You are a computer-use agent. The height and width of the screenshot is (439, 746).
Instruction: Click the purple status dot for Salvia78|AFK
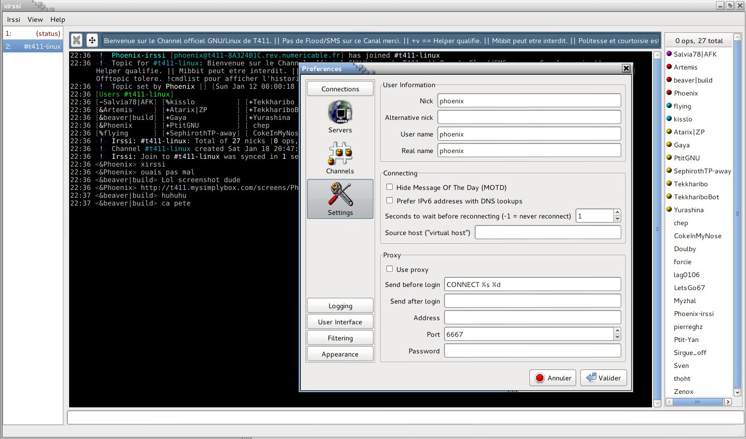(x=669, y=54)
